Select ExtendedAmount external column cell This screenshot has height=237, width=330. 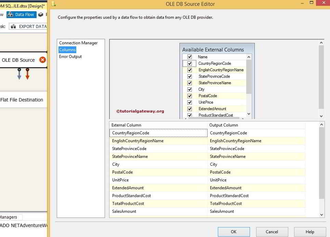pyautogui.click(x=158, y=188)
